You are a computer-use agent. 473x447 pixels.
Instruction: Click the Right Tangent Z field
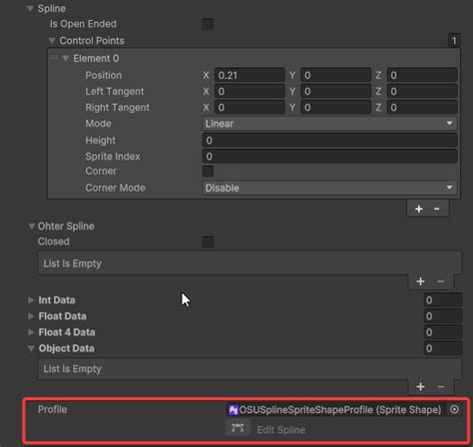(x=422, y=108)
